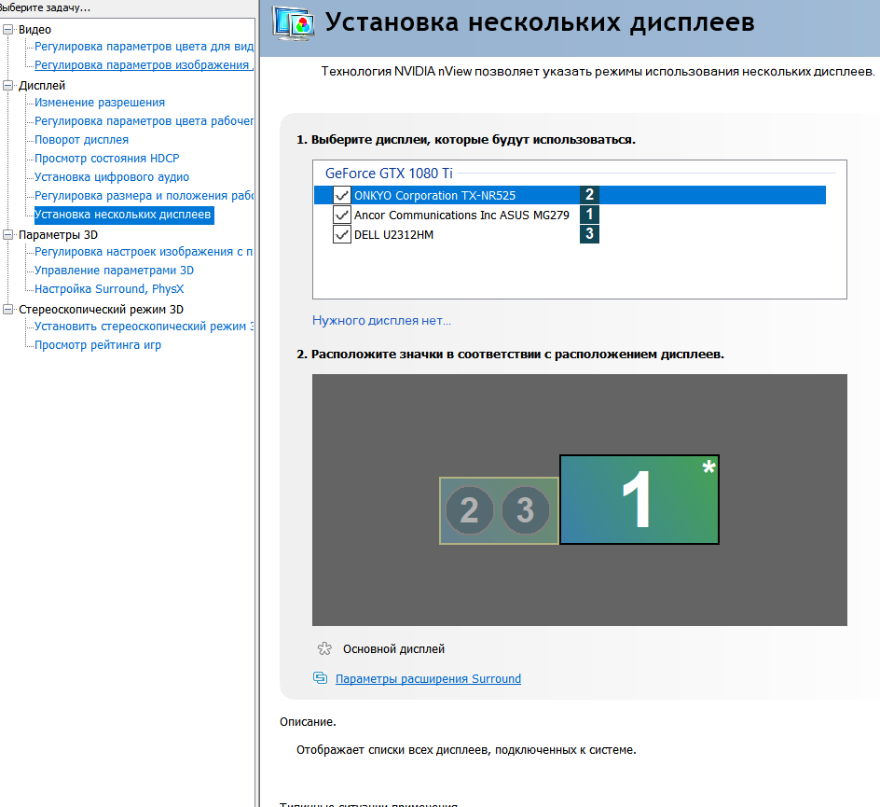This screenshot has height=807, width=880.
Task: Click the Стереоскопический режим 3D category label
Action: pyautogui.click(x=101, y=310)
